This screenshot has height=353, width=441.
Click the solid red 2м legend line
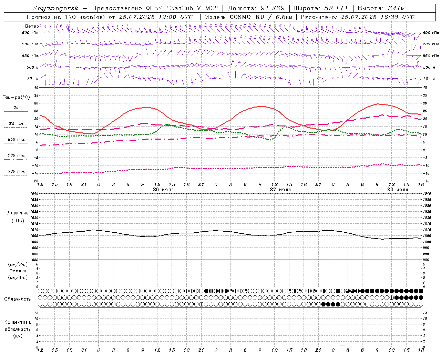click(16, 112)
